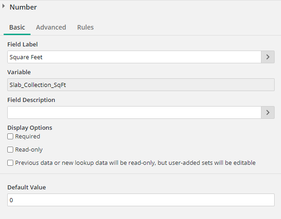Click the Default Value input box

click(141, 200)
